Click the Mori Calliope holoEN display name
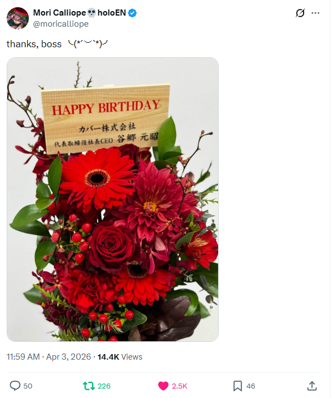This screenshot has width=333, height=398. click(79, 13)
